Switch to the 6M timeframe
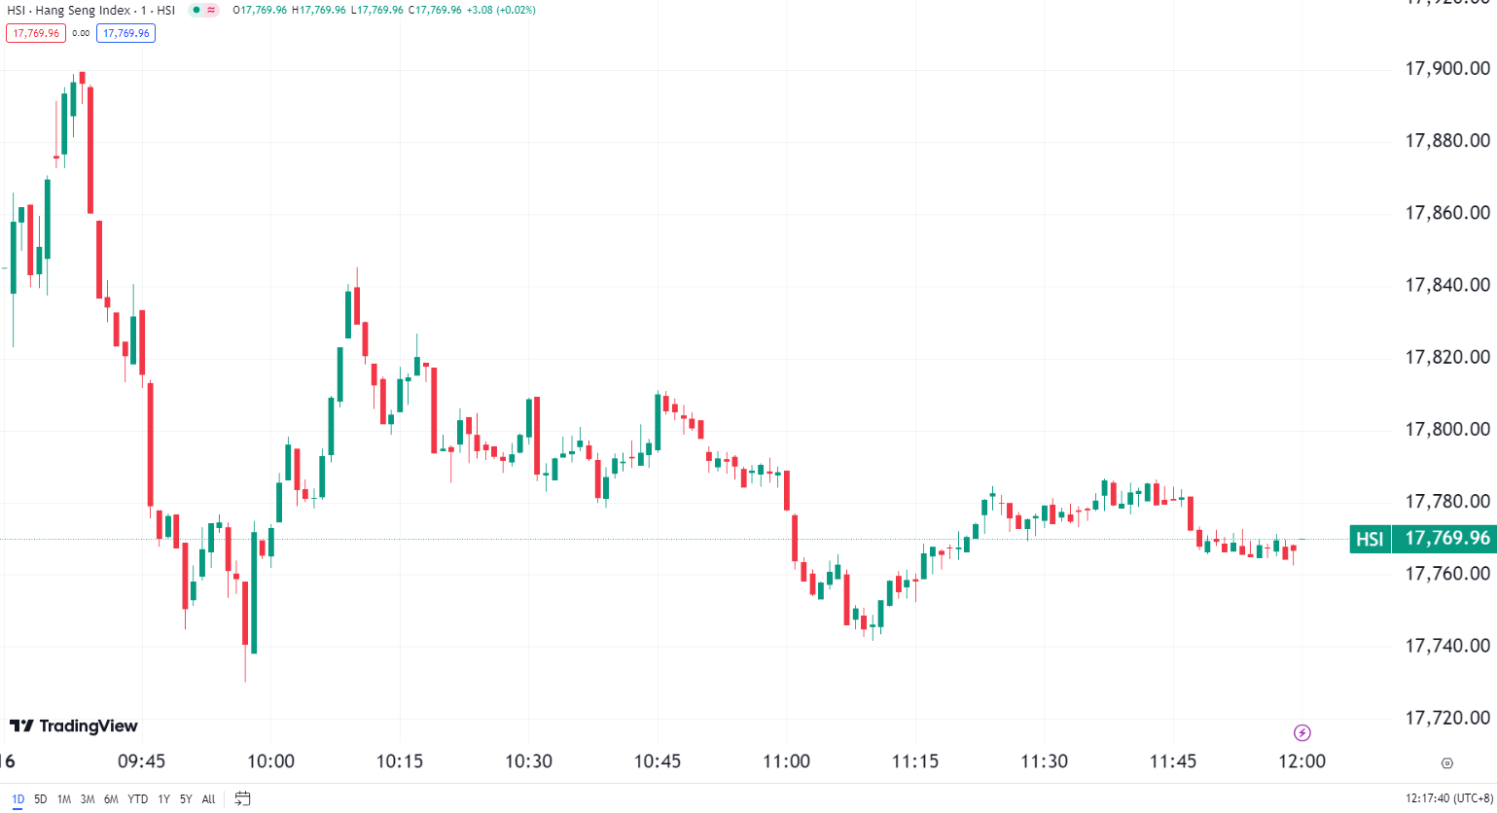The height and width of the screenshot is (813, 1497). tap(108, 798)
